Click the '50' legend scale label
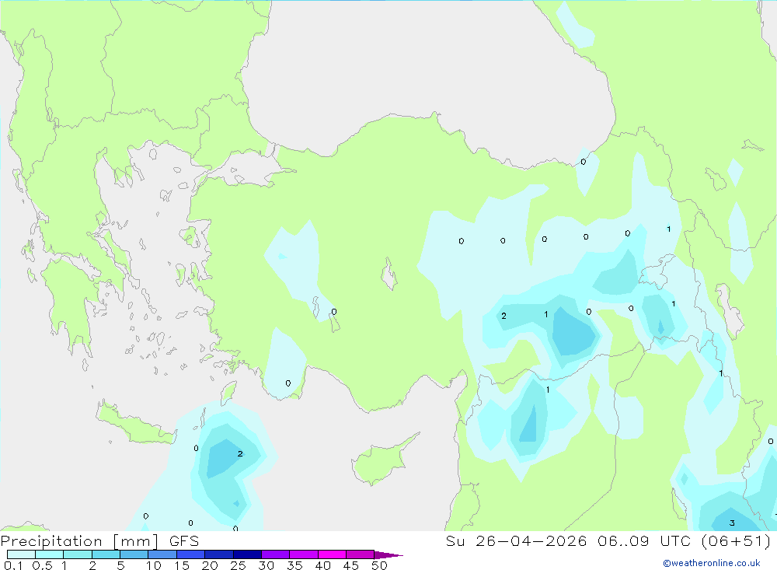 point(380,565)
